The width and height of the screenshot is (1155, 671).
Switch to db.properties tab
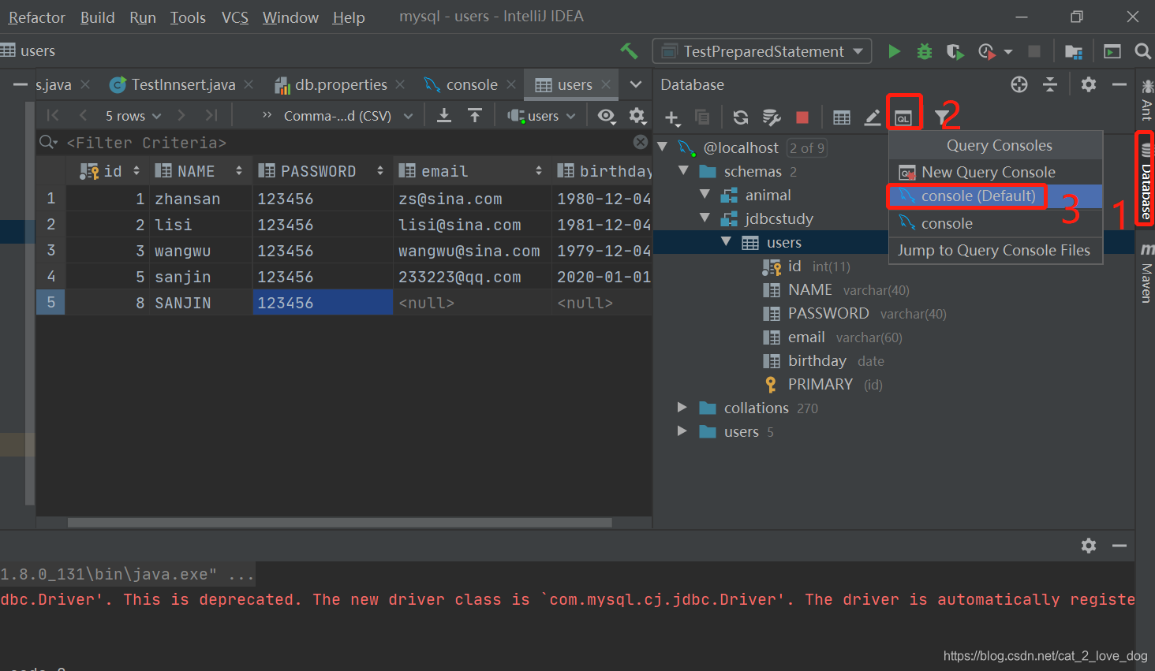pos(340,84)
